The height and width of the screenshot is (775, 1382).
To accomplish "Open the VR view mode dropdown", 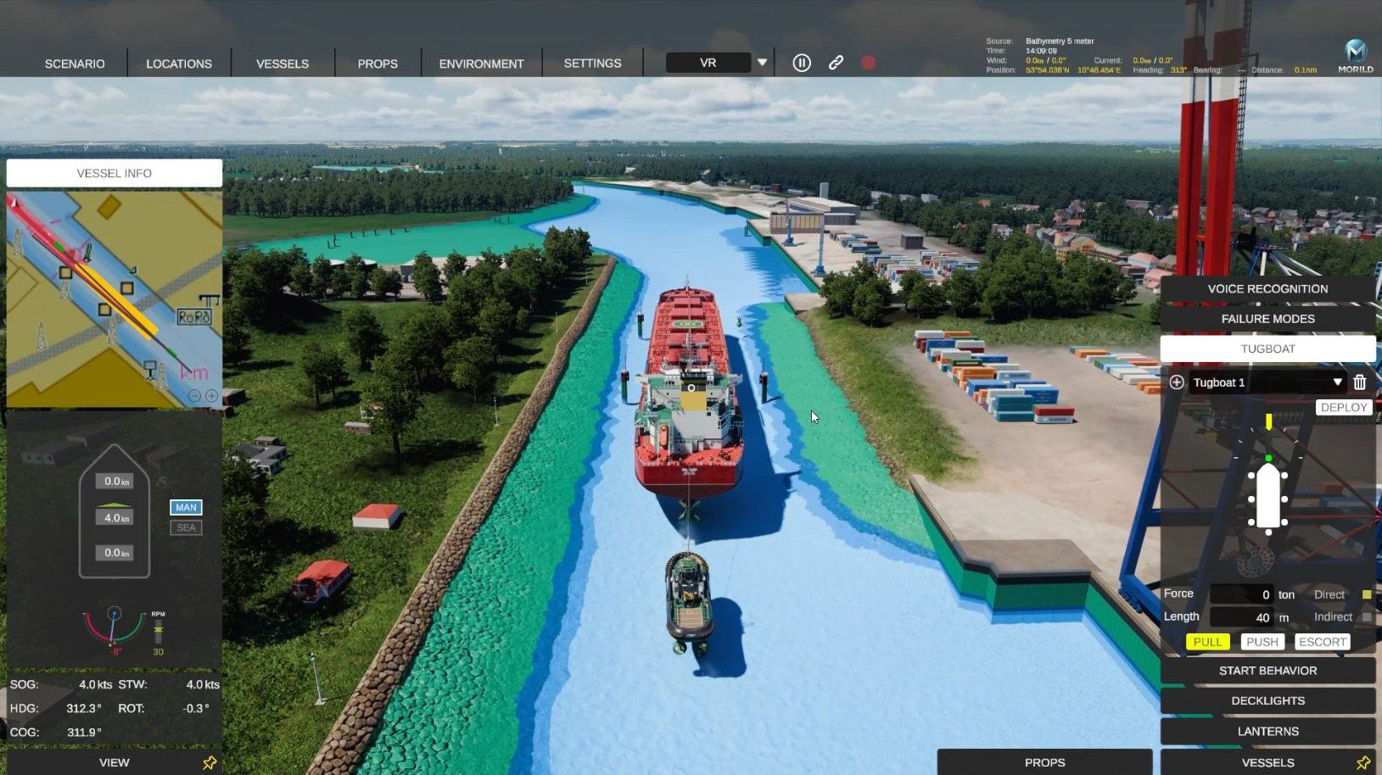I will tap(708, 63).
